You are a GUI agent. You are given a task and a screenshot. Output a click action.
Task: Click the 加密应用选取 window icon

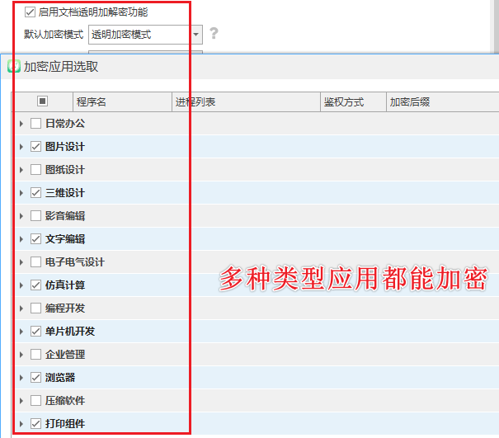pos(14,67)
